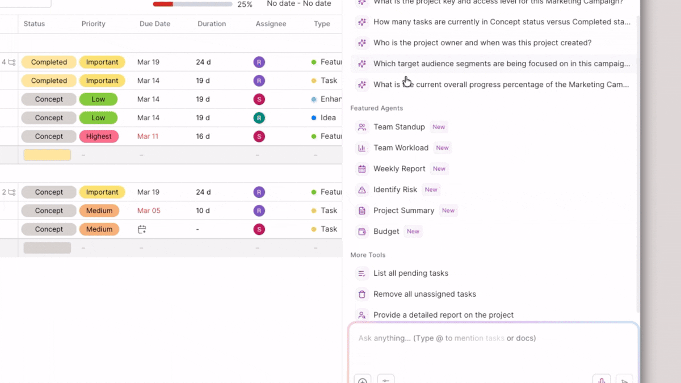The width and height of the screenshot is (681, 383).
Task: Ask who is the project owner suggestion
Action: [x=482, y=43]
